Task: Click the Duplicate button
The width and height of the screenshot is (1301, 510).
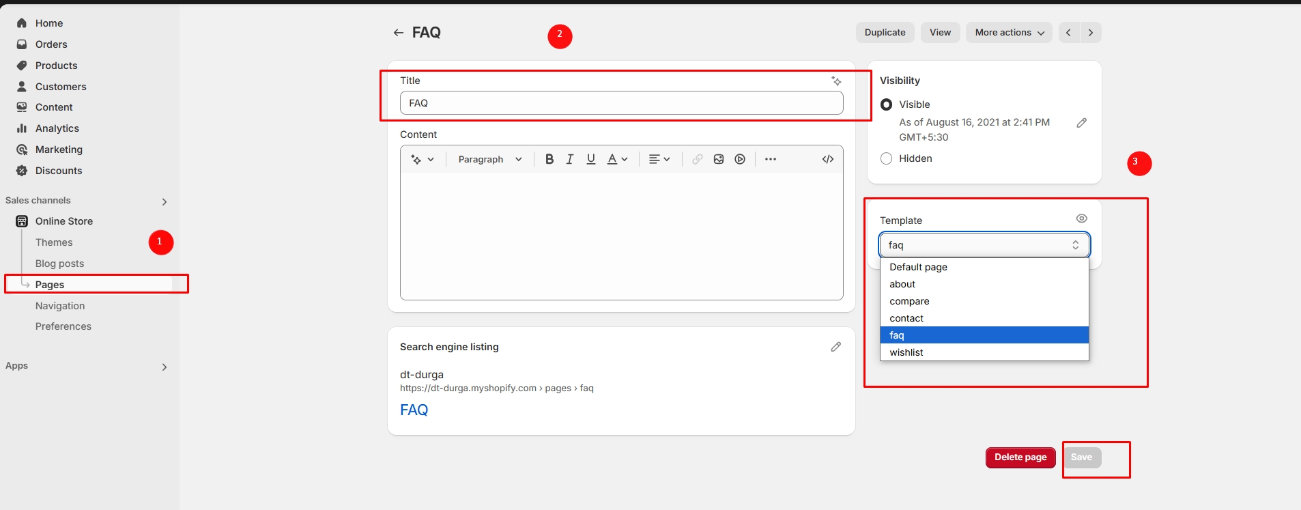Action: (885, 33)
